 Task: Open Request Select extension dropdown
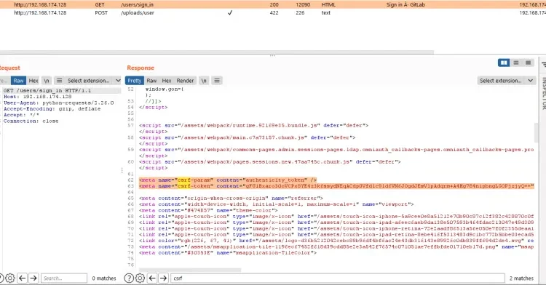click(x=94, y=81)
